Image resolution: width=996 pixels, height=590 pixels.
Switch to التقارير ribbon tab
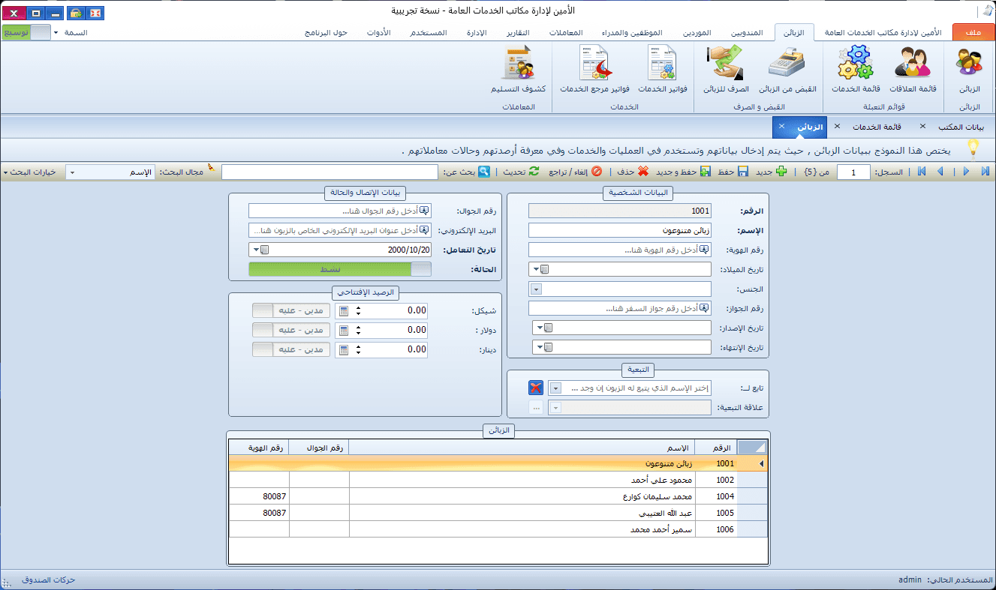pyautogui.click(x=517, y=33)
